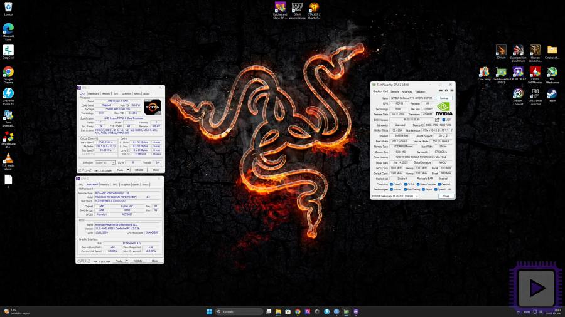
Task: Open GPU selection dropdown in GPU-Z
Action: click(395, 196)
